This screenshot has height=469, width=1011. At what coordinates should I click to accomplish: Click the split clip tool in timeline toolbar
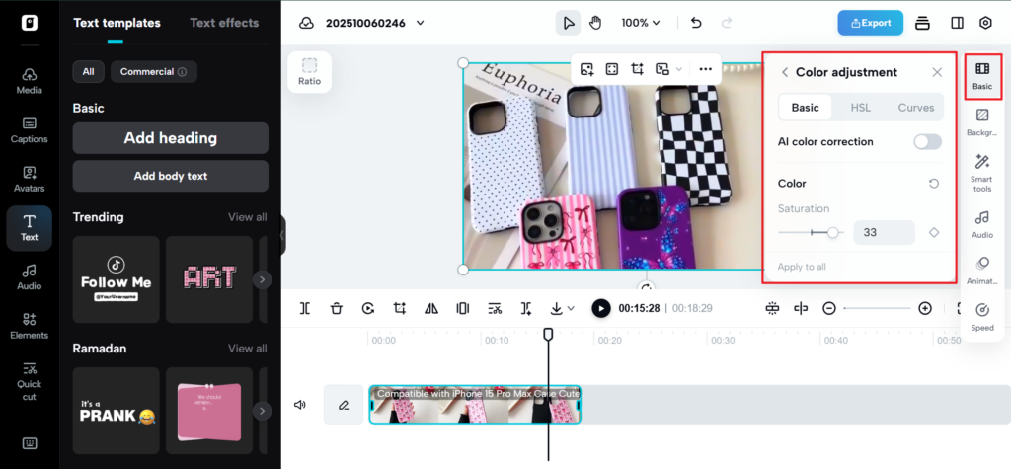[x=305, y=308]
